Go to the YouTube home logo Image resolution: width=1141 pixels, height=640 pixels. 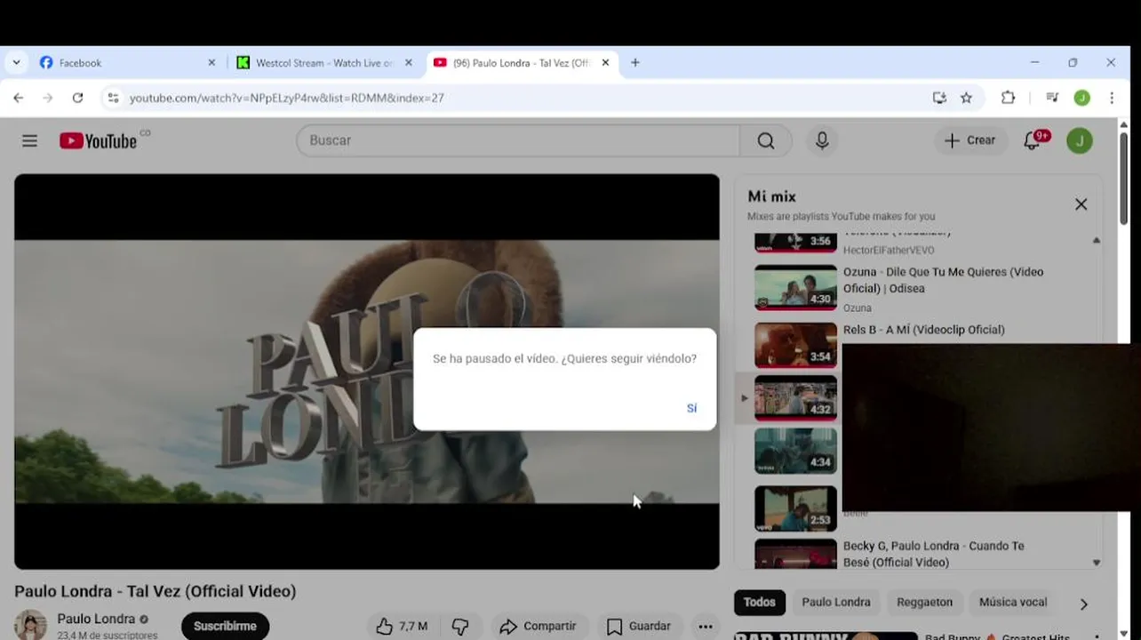click(99, 140)
